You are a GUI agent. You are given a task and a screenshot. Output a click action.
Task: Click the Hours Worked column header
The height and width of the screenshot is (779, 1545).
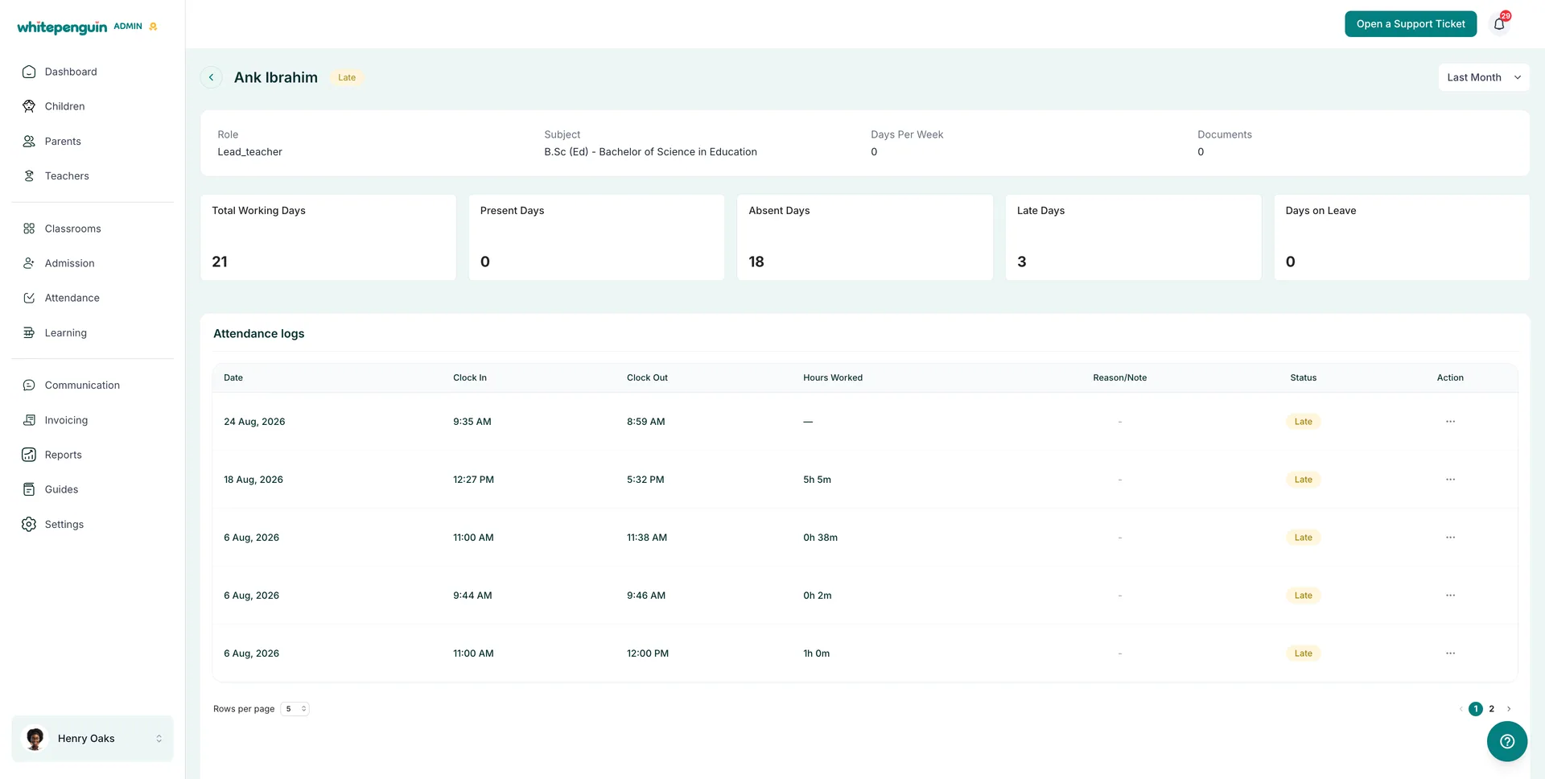[x=833, y=377]
